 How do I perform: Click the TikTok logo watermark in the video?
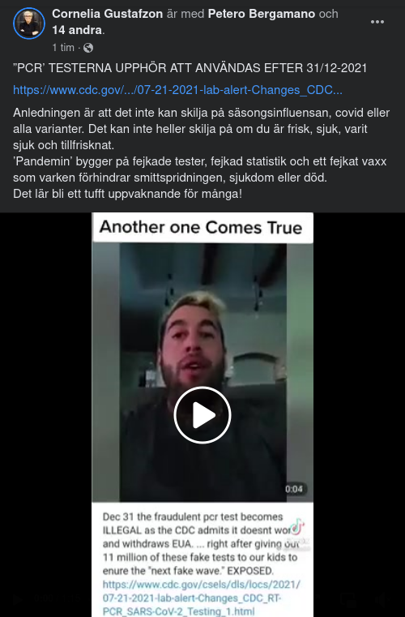[x=297, y=527]
